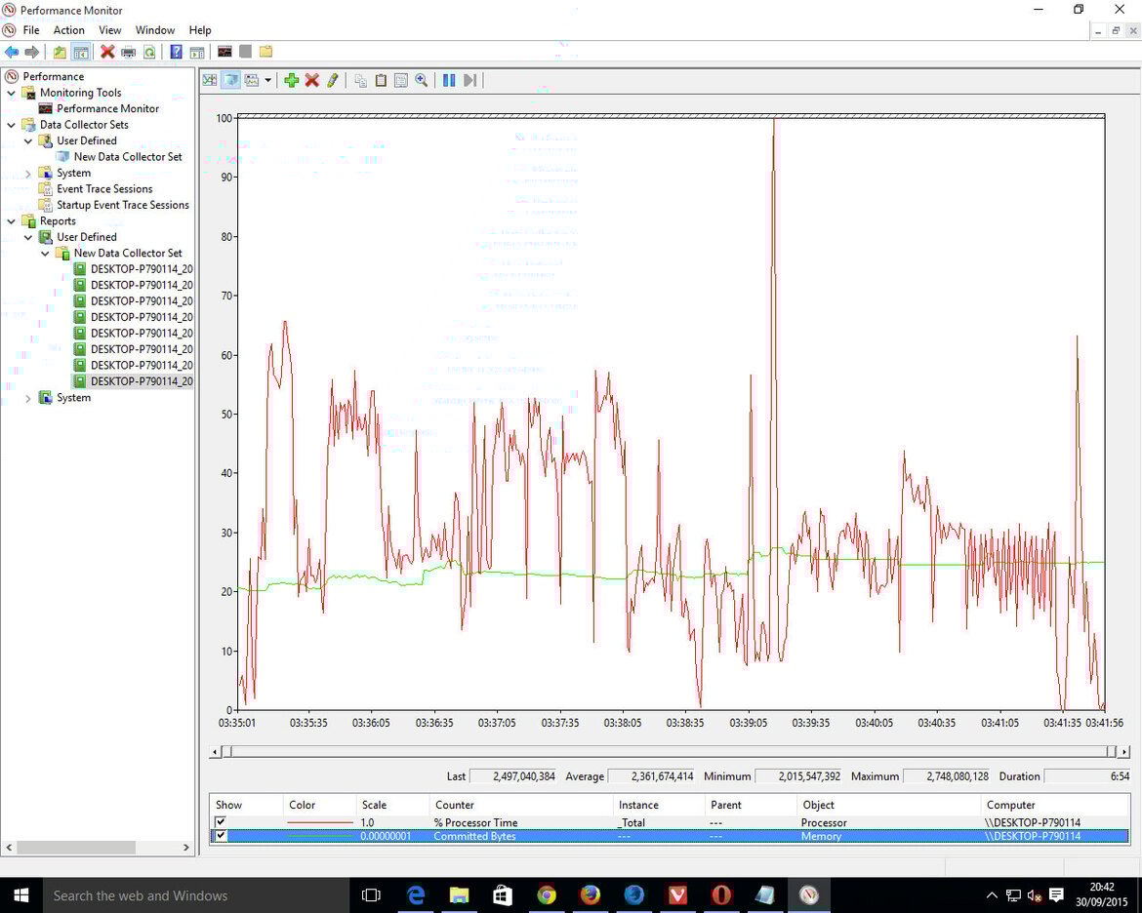The height and width of the screenshot is (913, 1142).
Task: Click the Zoom magnifier icon
Action: (421, 80)
